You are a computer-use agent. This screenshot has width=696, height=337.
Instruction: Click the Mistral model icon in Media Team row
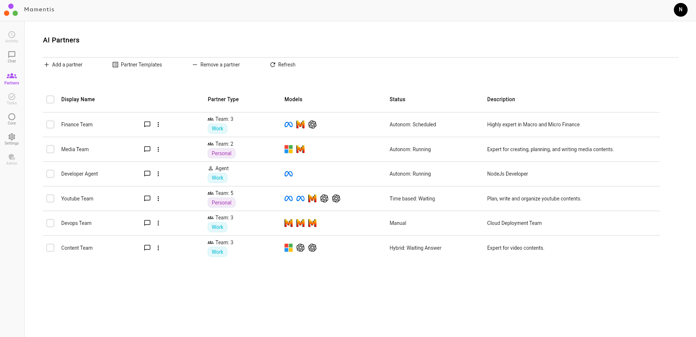pyautogui.click(x=300, y=149)
